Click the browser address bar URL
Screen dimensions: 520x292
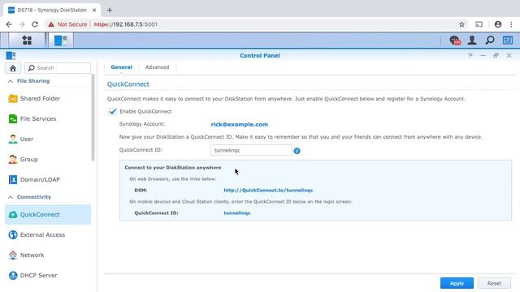click(x=126, y=24)
